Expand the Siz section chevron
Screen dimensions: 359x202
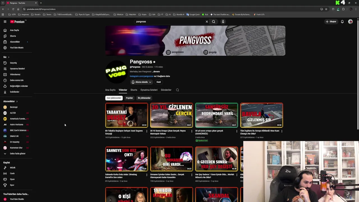pyautogui.click(x=8, y=57)
